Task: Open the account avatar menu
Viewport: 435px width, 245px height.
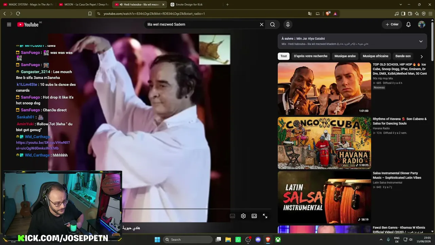Action: tap(421, 24)
